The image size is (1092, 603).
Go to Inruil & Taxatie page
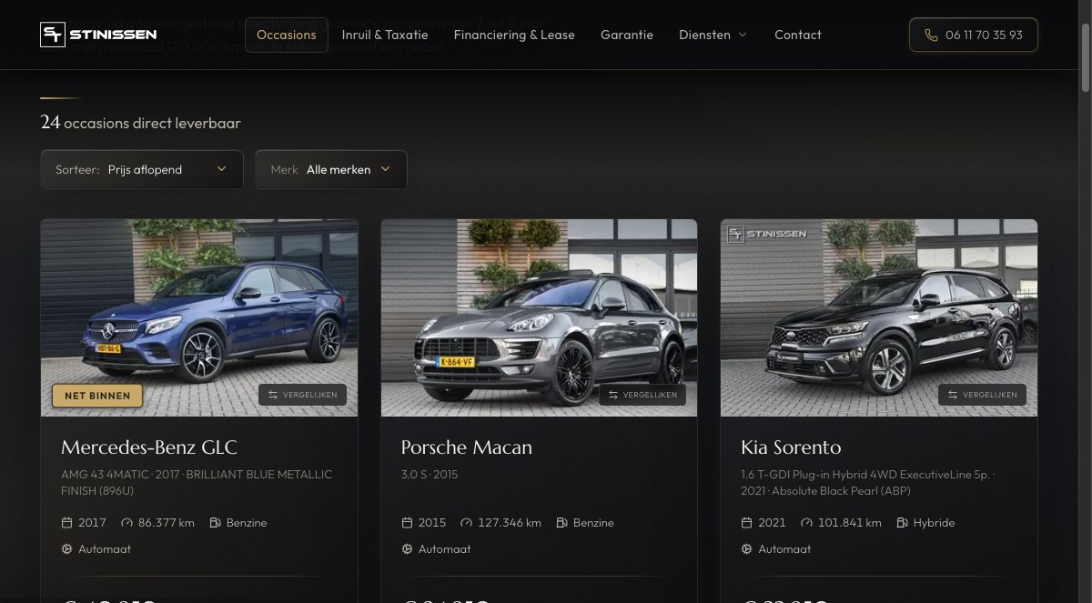coord(385,35)
